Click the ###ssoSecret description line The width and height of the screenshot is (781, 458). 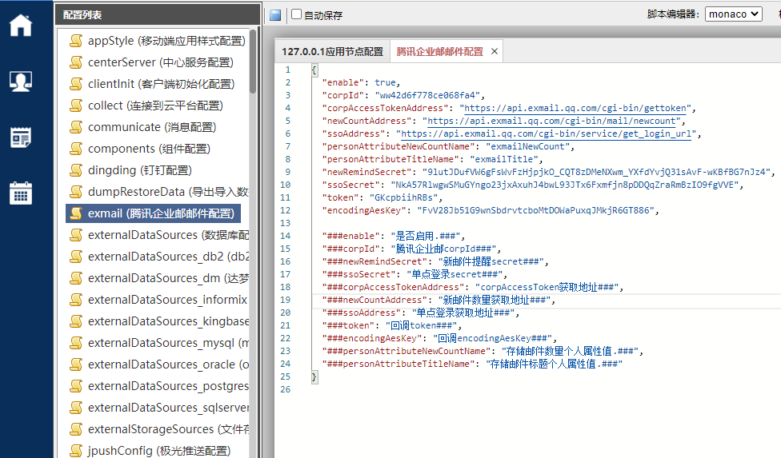click(415, 274)
